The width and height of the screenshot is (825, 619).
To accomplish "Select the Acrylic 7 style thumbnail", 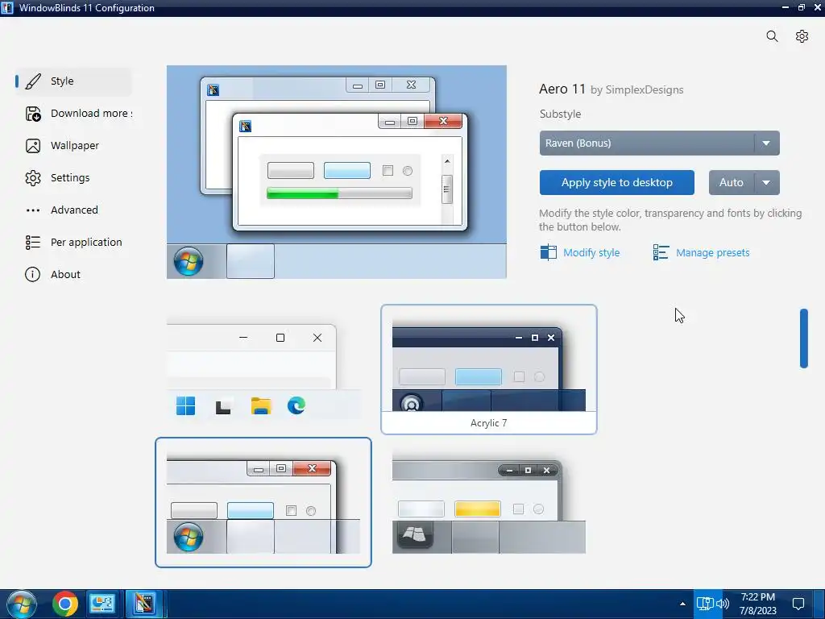I will 489,369.
